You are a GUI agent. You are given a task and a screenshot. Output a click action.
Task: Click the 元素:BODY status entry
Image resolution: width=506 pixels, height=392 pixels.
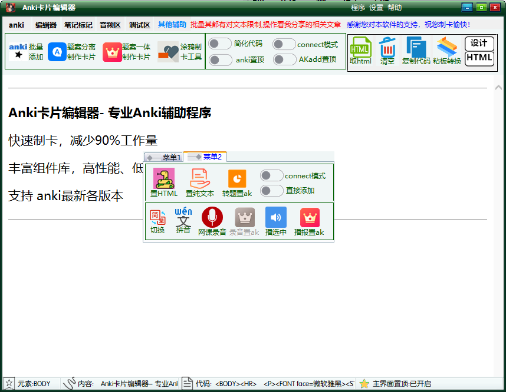pyautogui.click(x=34, y=384)
